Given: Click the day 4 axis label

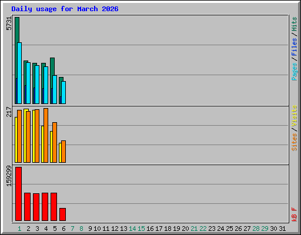Looking at the screenshot, I should point(46,229).
